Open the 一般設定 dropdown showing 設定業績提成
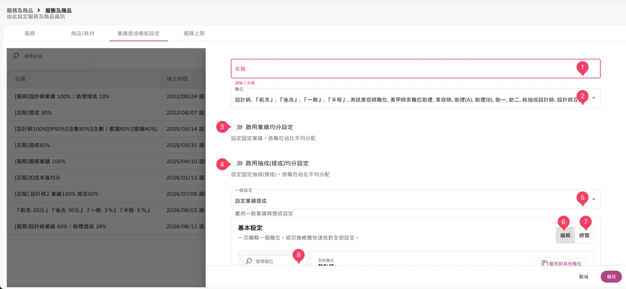 (416, 199)
